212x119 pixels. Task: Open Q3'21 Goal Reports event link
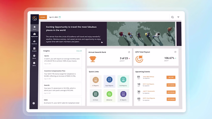(x=148, y=84)
